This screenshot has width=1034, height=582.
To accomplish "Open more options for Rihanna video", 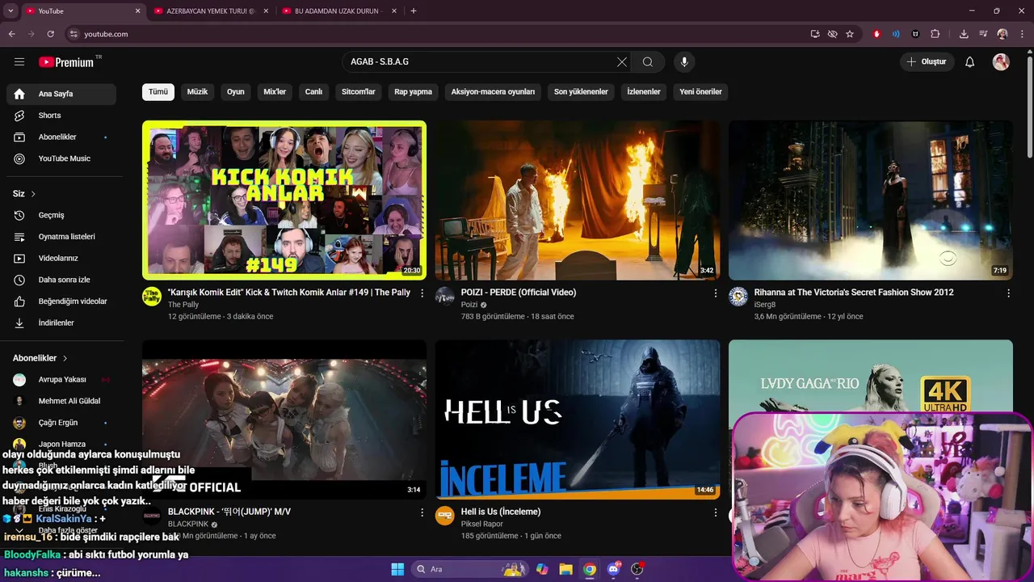I will [1008, 293].
